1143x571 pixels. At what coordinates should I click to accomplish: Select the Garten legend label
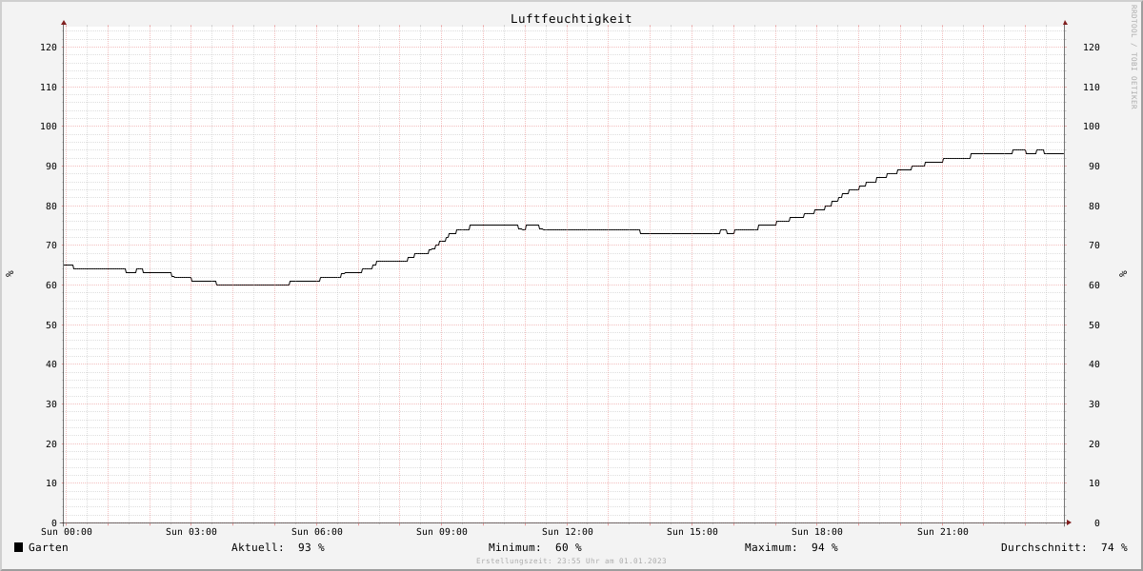(48, 547)
